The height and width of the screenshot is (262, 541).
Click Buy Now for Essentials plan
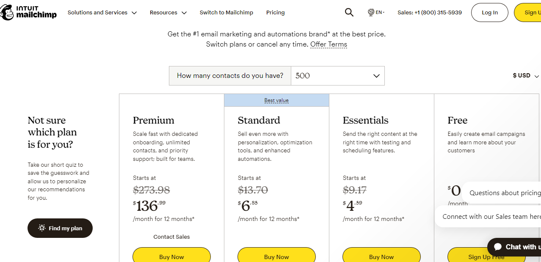(x=381, y=256)
